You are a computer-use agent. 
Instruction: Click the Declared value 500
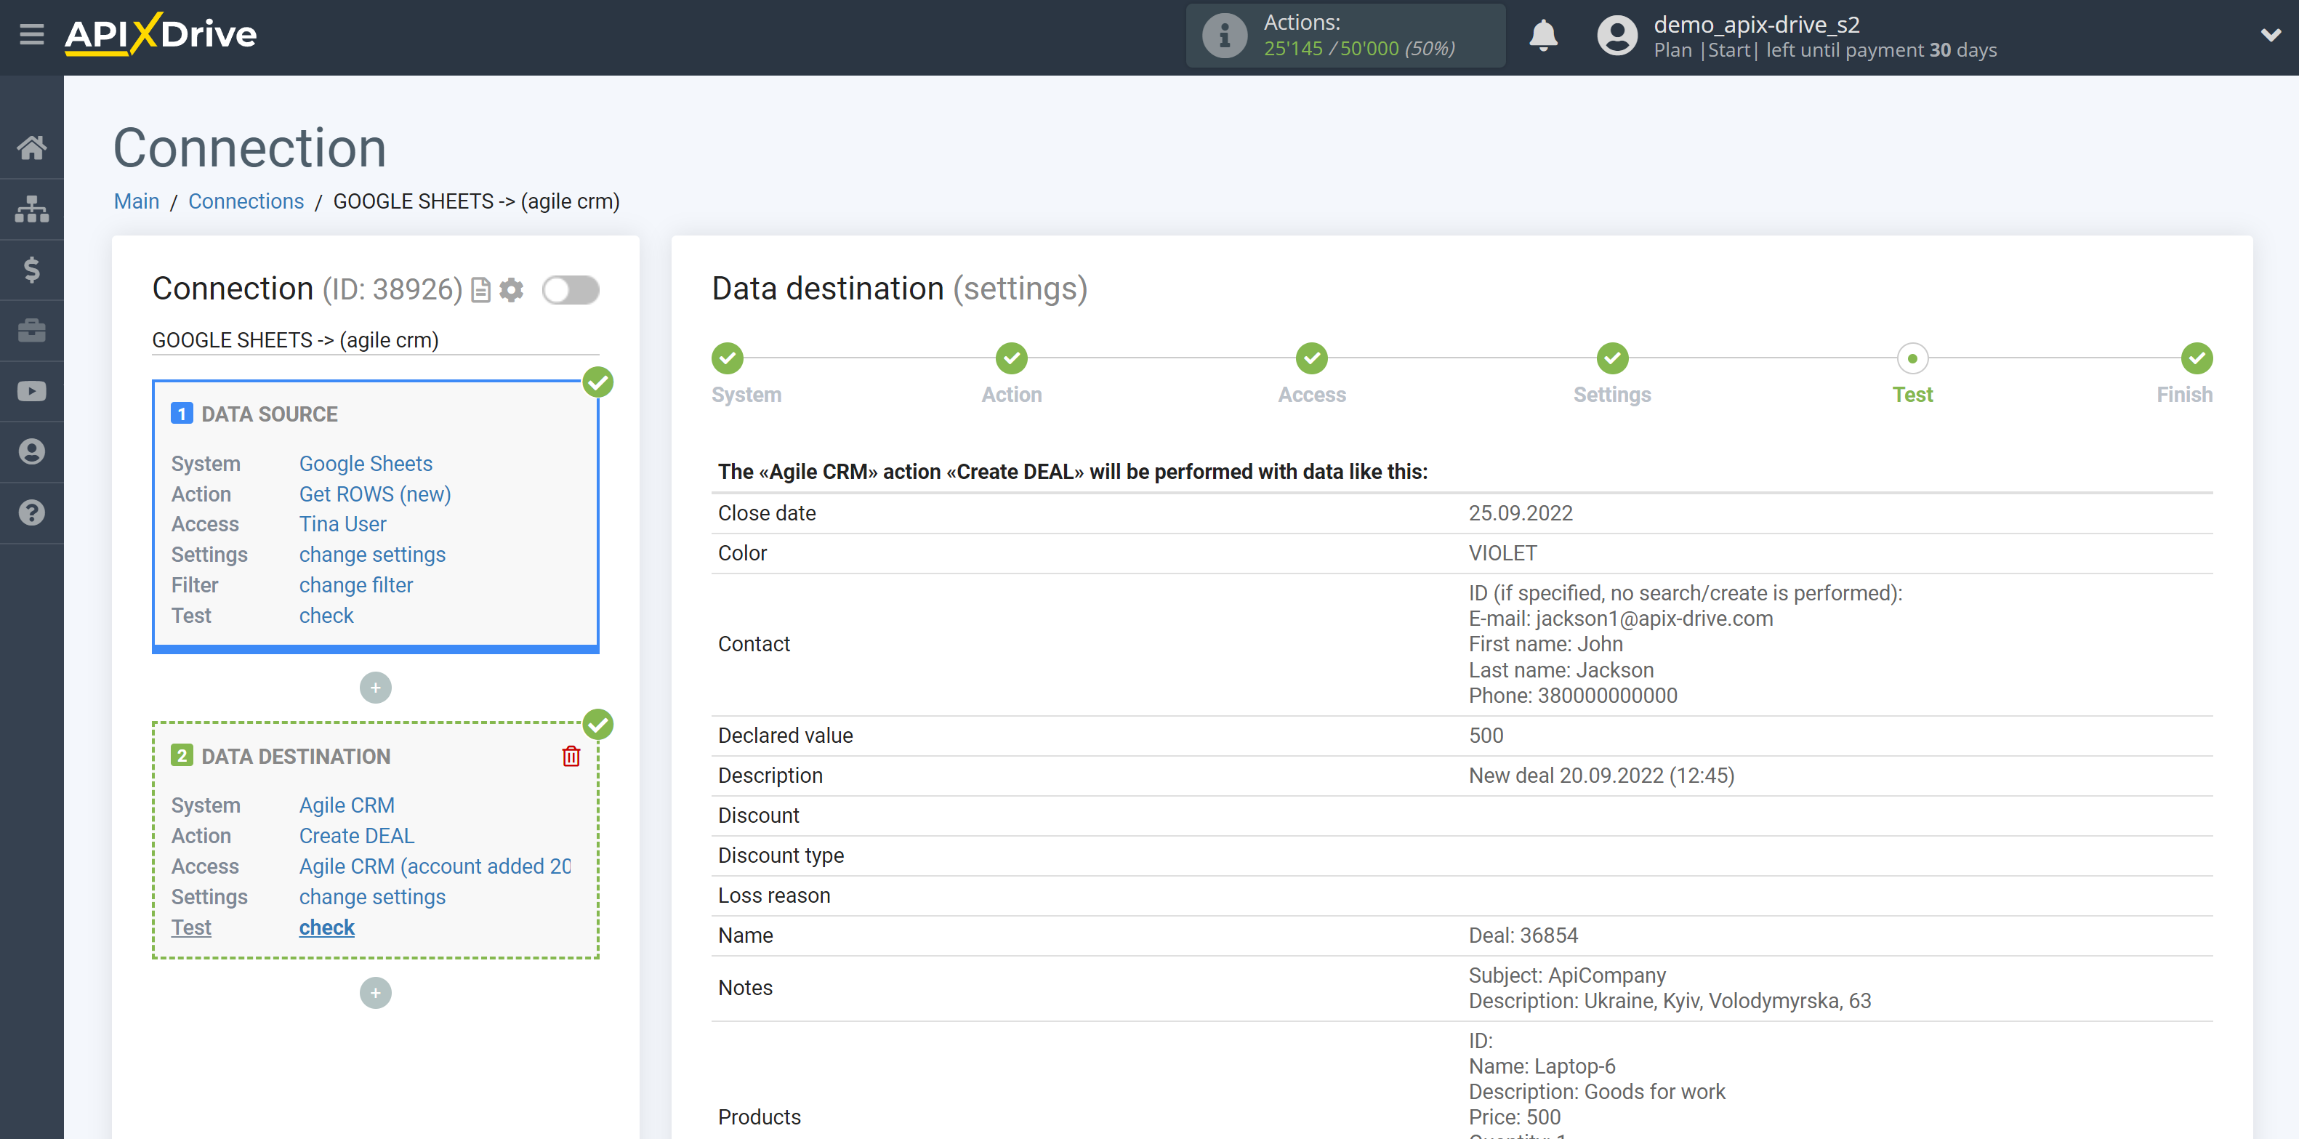click(1486, 736)
